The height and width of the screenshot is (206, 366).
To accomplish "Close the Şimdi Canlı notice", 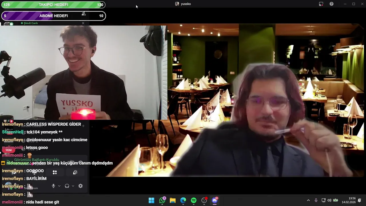I will click(83, 23).
